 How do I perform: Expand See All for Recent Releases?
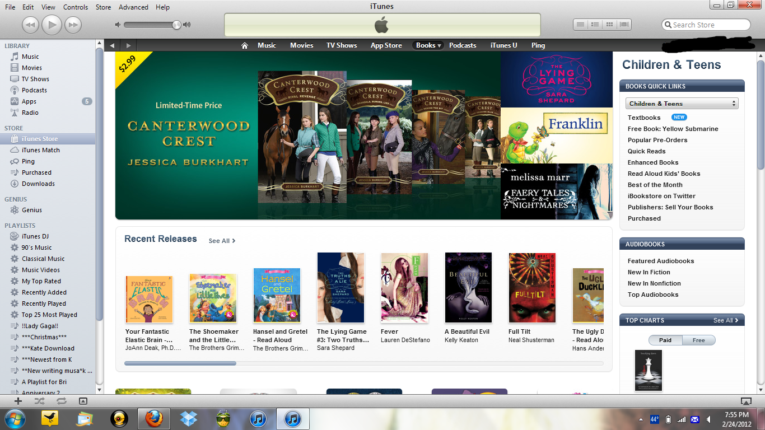coord(222,241)
